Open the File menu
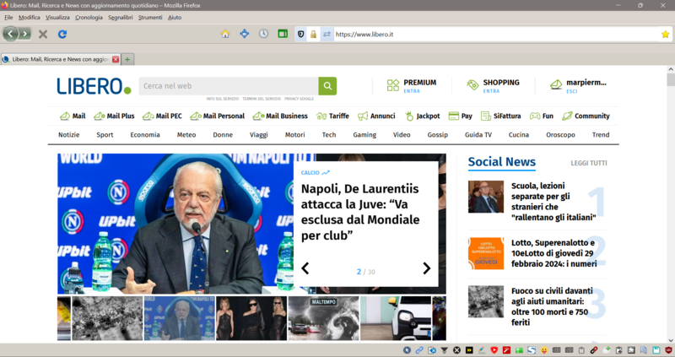The height and width of the screenshot is (357, 675). pyautogui.click(x=8, y=17)
